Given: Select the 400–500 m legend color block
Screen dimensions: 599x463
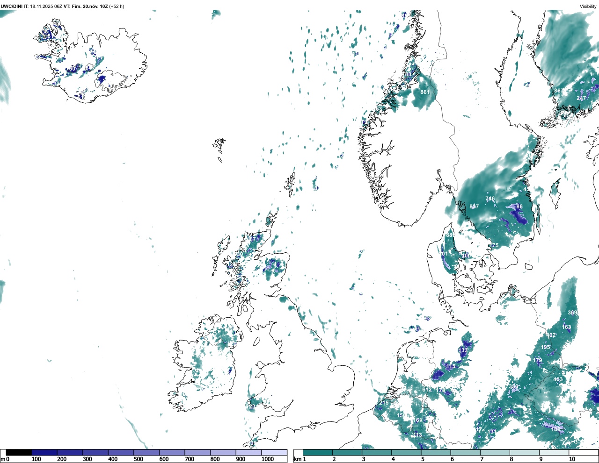Looking at the screenshot, I should [121, 452].
